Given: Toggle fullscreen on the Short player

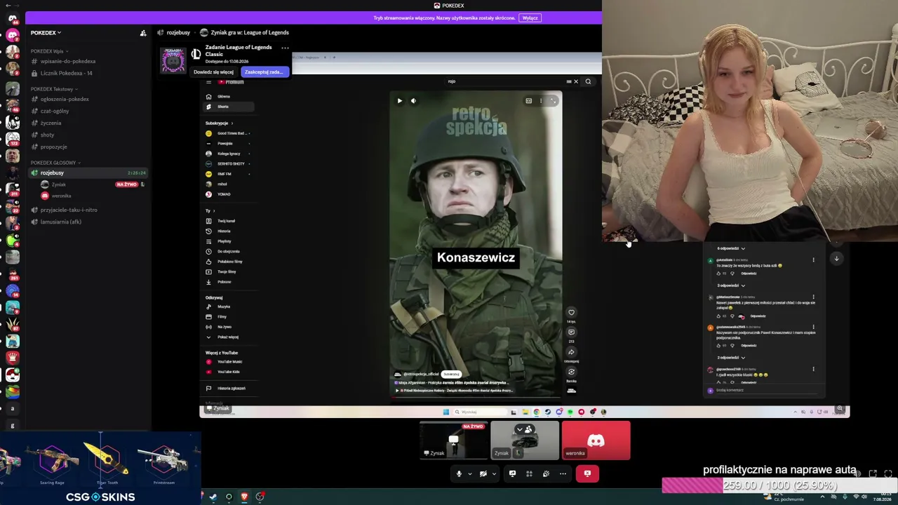Looking at the screenshot, I should tap(553, 101).
